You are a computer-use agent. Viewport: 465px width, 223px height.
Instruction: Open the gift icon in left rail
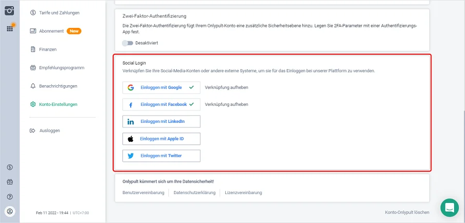(x=10, y=182)
